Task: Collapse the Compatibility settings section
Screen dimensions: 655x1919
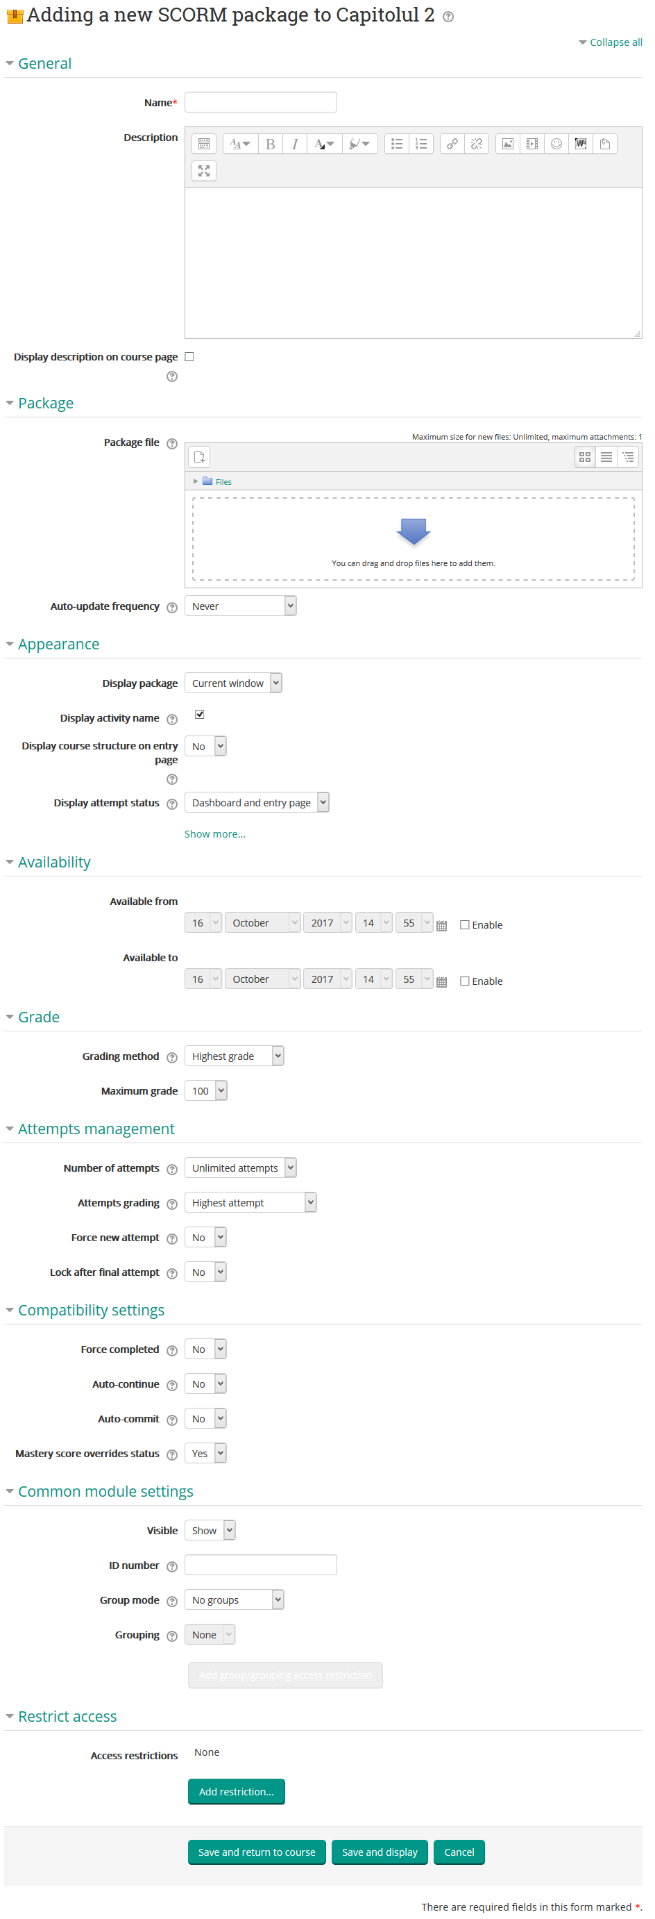Action: pyautogui.click(x=91, y=1310)
